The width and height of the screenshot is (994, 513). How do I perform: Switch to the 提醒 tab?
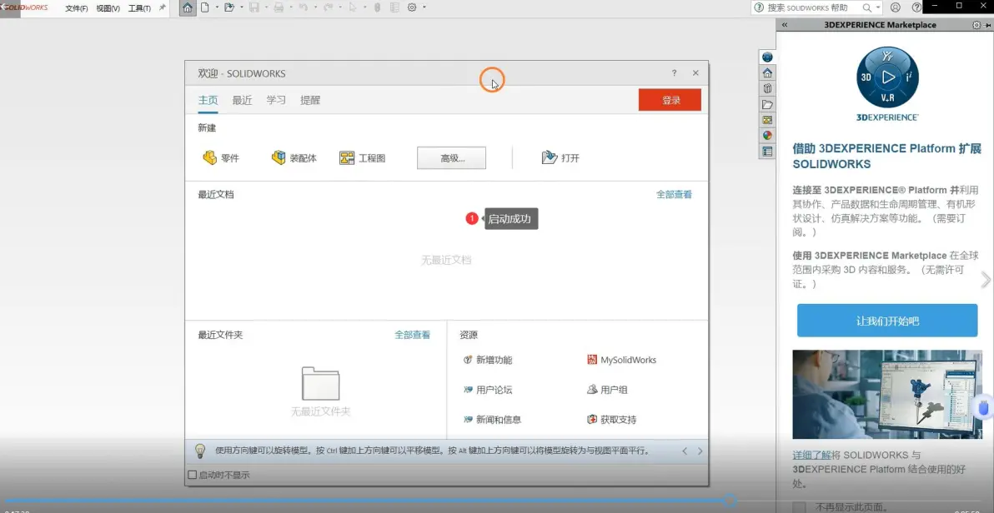pyautogui.click(x=310, y=100)
